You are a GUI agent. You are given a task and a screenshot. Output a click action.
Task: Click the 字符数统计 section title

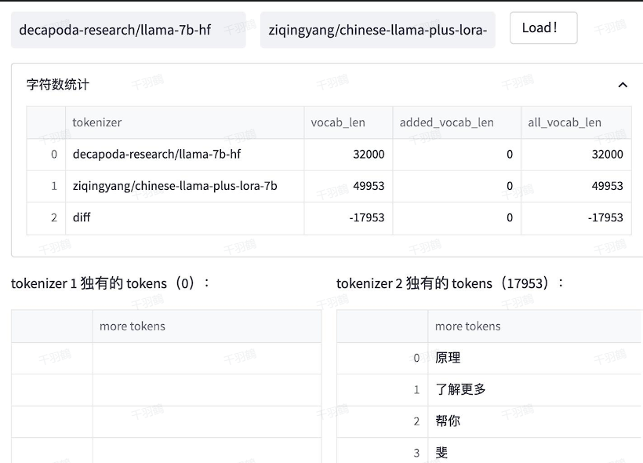58,85
